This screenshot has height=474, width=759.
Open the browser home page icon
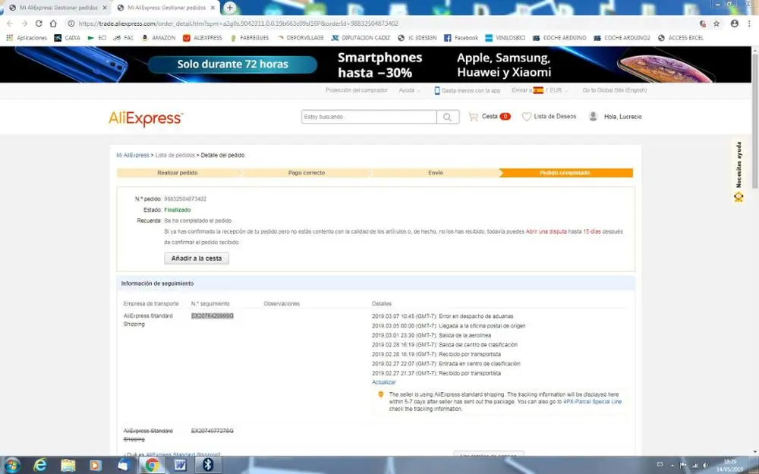(53, 24)
